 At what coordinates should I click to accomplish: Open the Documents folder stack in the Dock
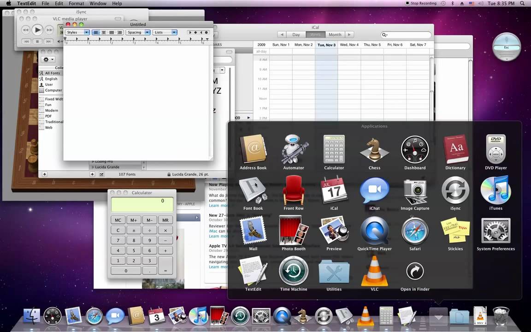click(x=459, y=316)
